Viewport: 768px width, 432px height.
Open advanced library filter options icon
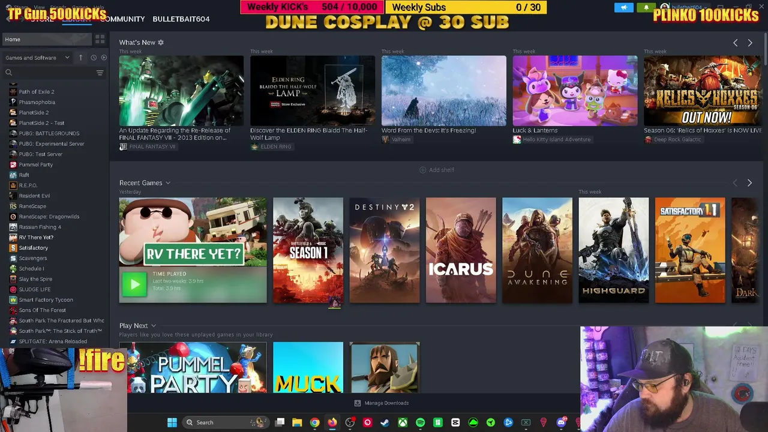[x=100, y=73]
